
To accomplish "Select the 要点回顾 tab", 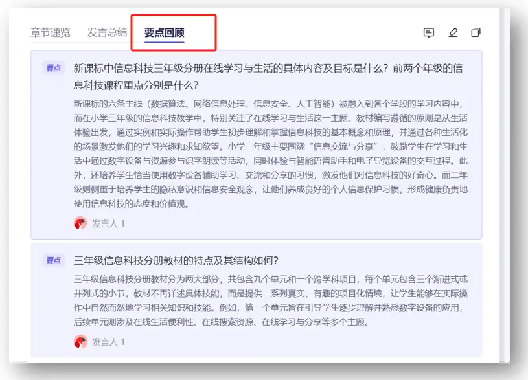I will (165, 32).
